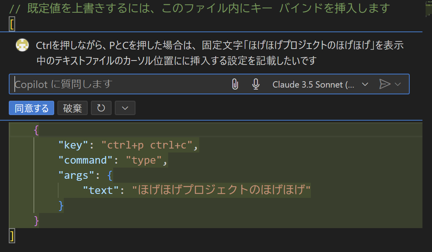Screen dimensions: 432x252
Task: Expand the send button options chevron
Action: 398,84
